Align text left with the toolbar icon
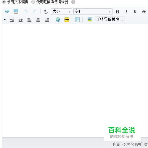Image resolution: width=148 pixels, height=148 pixels. pyautogui.click(x=29, y=20)
